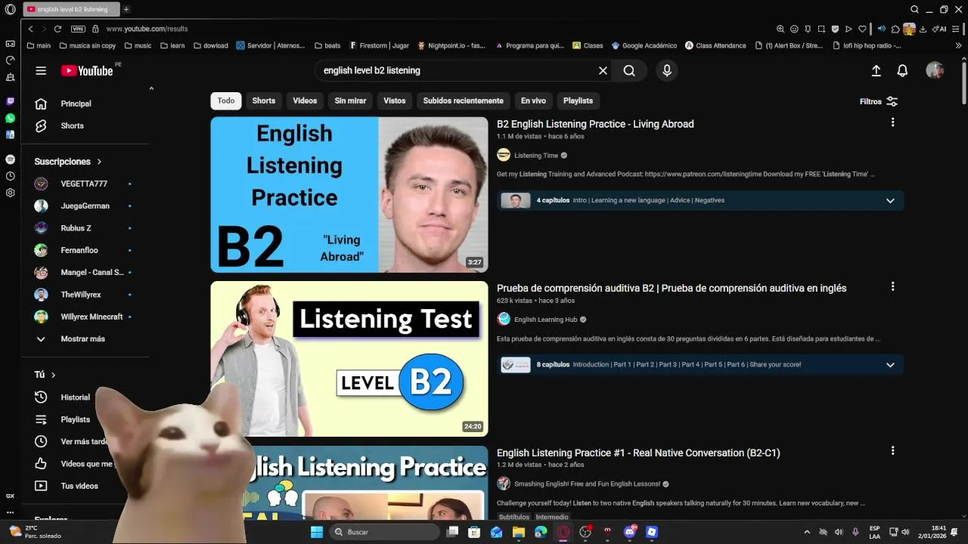
Task: Search tabs with the title bar magnifier
Action: pos(914,10)
